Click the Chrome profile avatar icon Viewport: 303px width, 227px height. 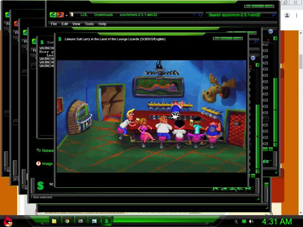pos(287,15)
